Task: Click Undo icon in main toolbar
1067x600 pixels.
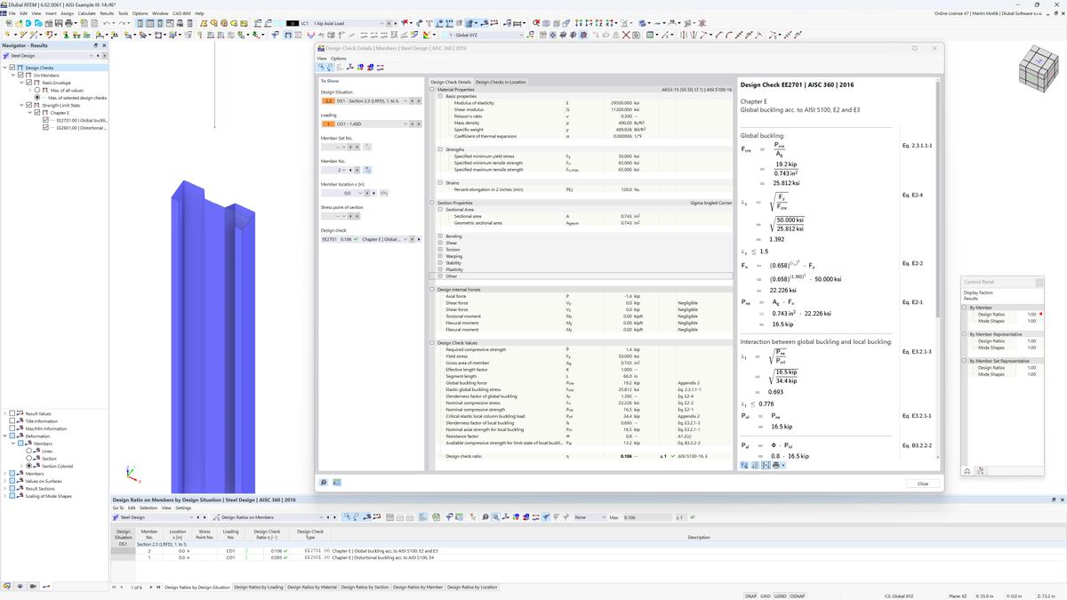Action: [107, 23]
